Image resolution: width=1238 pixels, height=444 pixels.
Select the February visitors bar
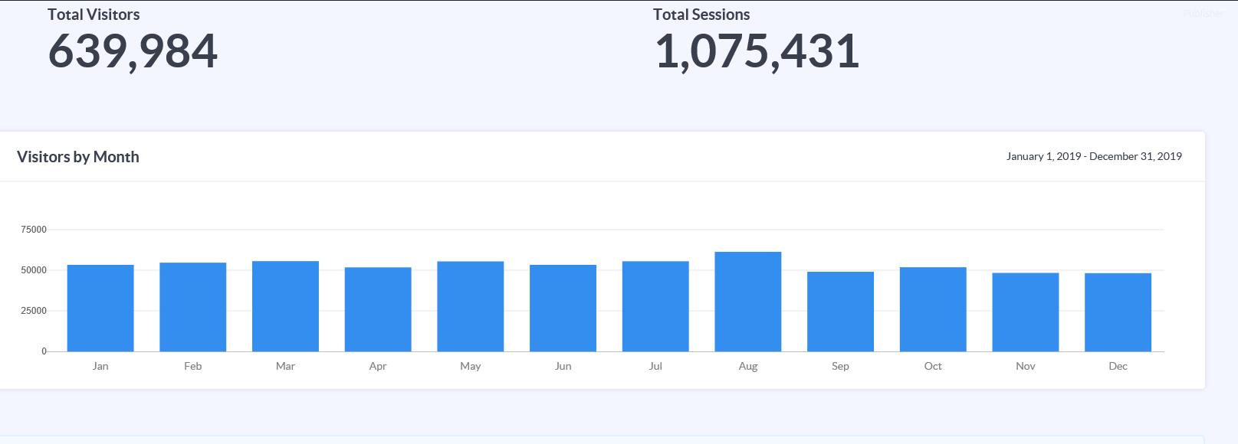(x=193, y=307)
